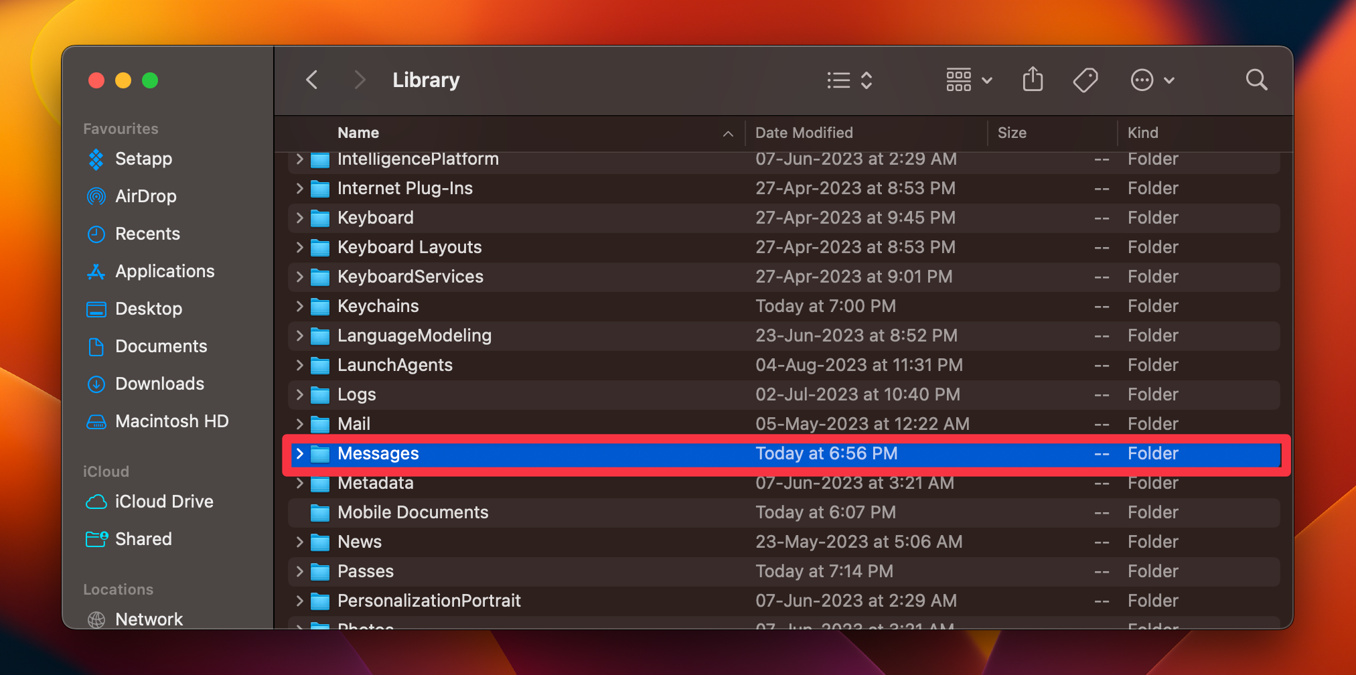Click the Tags toolbar icon
This screenshot has width=1356, height=675.
(x=1085, y=80)
